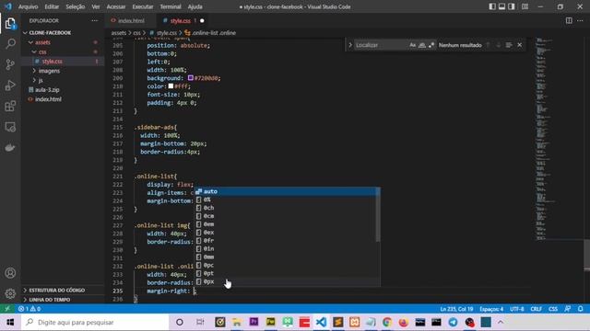Open the Manage gear icon
The height and width of the screenshot is (331, 590).
click(x=10, y=293)
